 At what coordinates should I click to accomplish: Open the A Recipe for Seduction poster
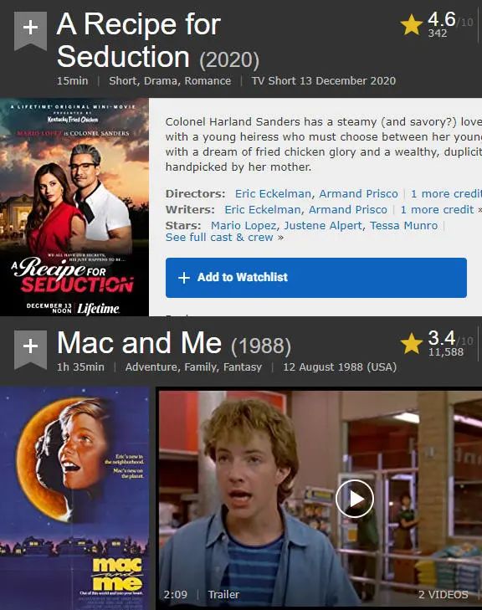click(x=74, y=207)
